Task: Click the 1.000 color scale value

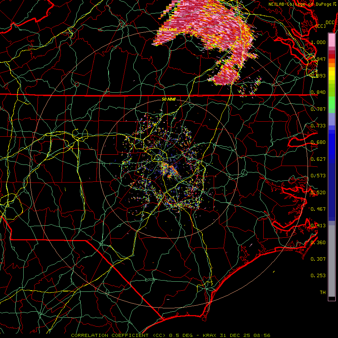Action: (318, 42)
